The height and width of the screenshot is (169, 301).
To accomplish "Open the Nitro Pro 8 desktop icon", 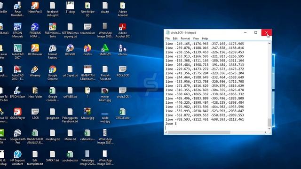I will pyautogui.click(x=35, y=8).
